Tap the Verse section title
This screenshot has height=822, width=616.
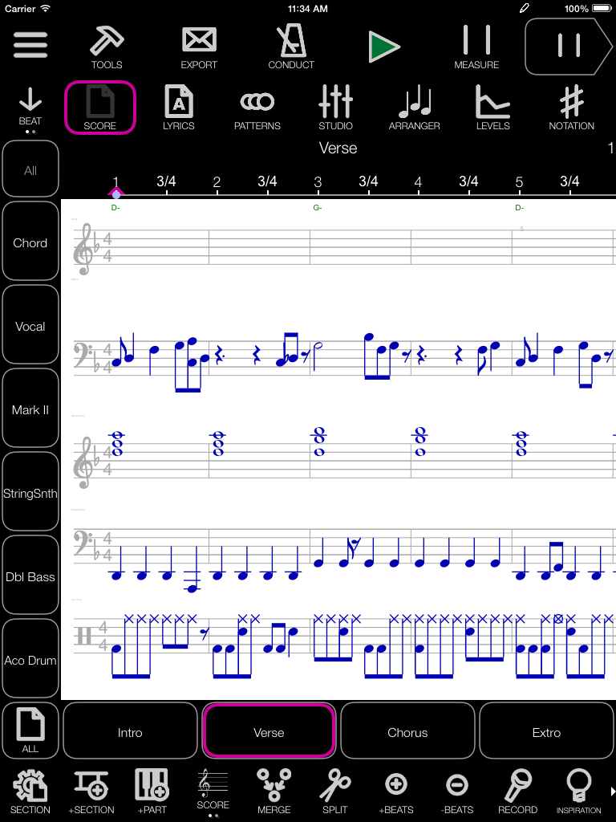[x=338, y=149]
